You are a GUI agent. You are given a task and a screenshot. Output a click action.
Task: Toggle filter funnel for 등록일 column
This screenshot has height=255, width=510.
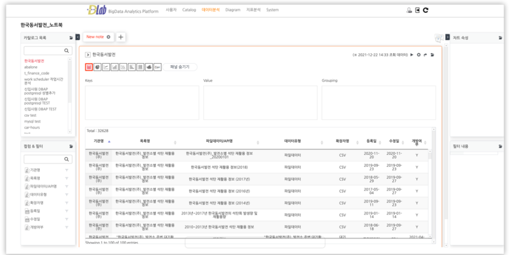click(67, 211)
